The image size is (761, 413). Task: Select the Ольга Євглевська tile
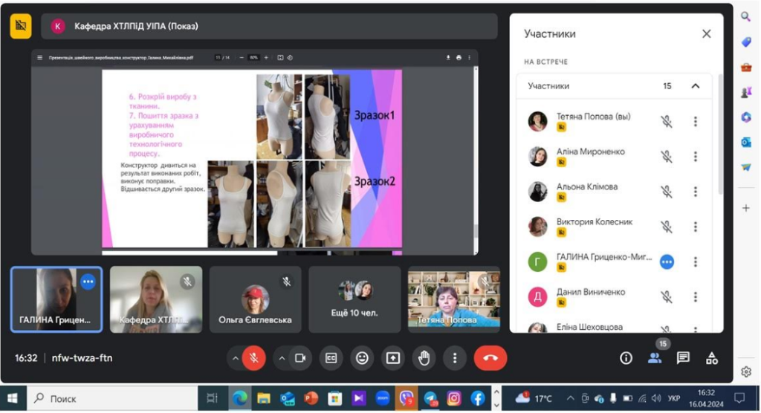(256, 299)
